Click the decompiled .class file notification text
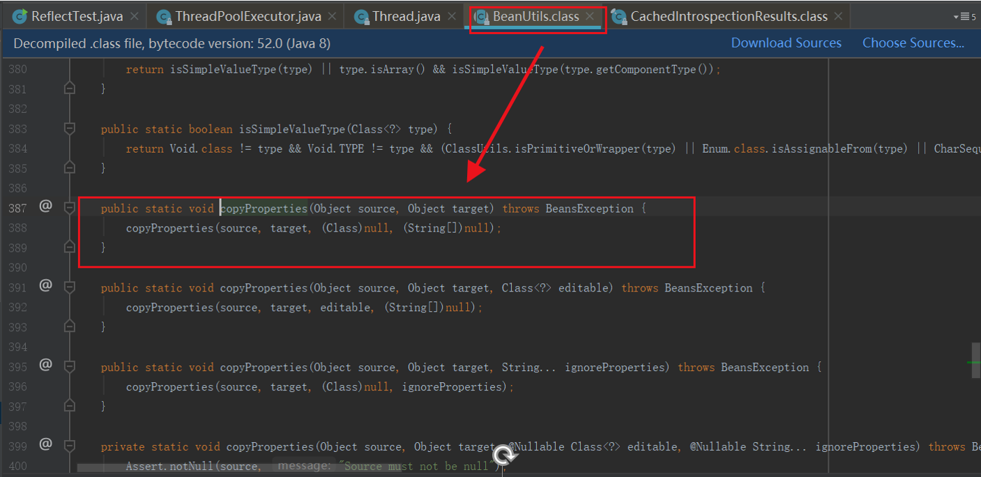This screenshot has height=477, width=981. click(x=172, y=43)
